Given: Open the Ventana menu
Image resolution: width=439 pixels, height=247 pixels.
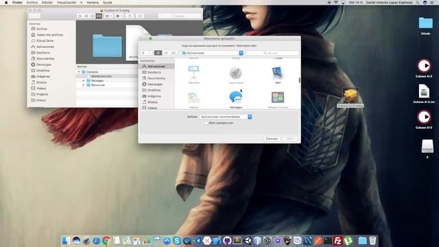Looking at the screenshot, I should tap(93, 3).
